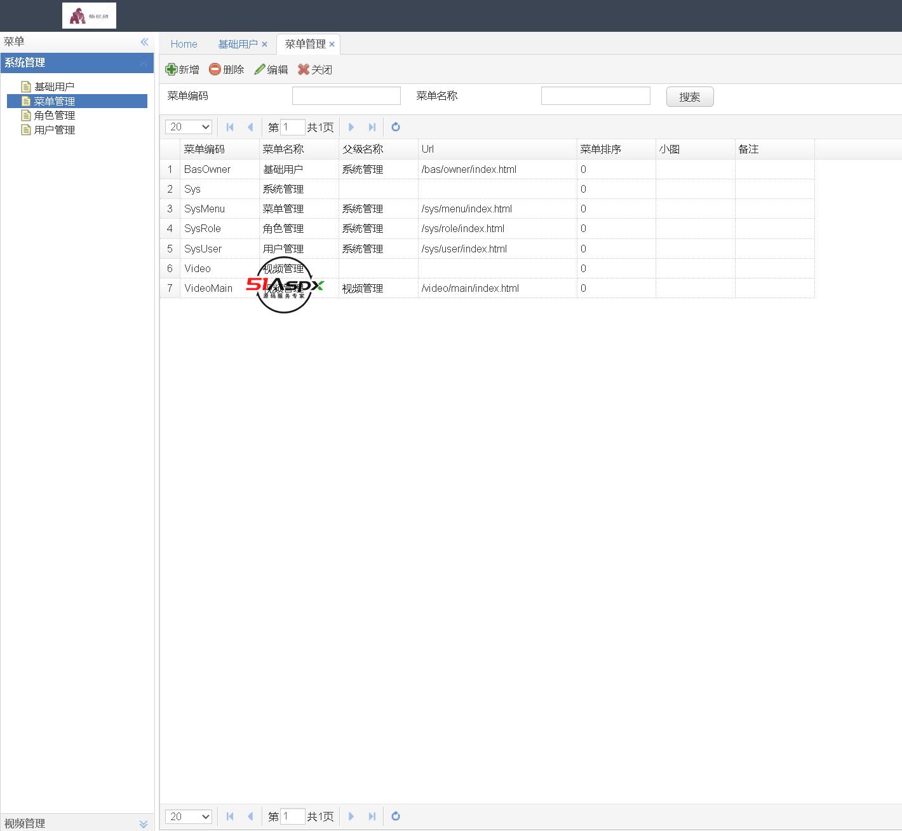Go to next page in bottom pager
This screenshot has width=902, height=831.
(x=351, y=816)
